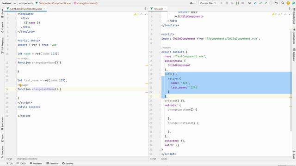Close the Test.vue tab

pyautogui.click(x=165, y=9)
